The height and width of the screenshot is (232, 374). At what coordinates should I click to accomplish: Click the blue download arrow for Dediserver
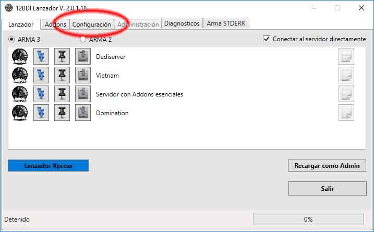click(x=41, y=56)
